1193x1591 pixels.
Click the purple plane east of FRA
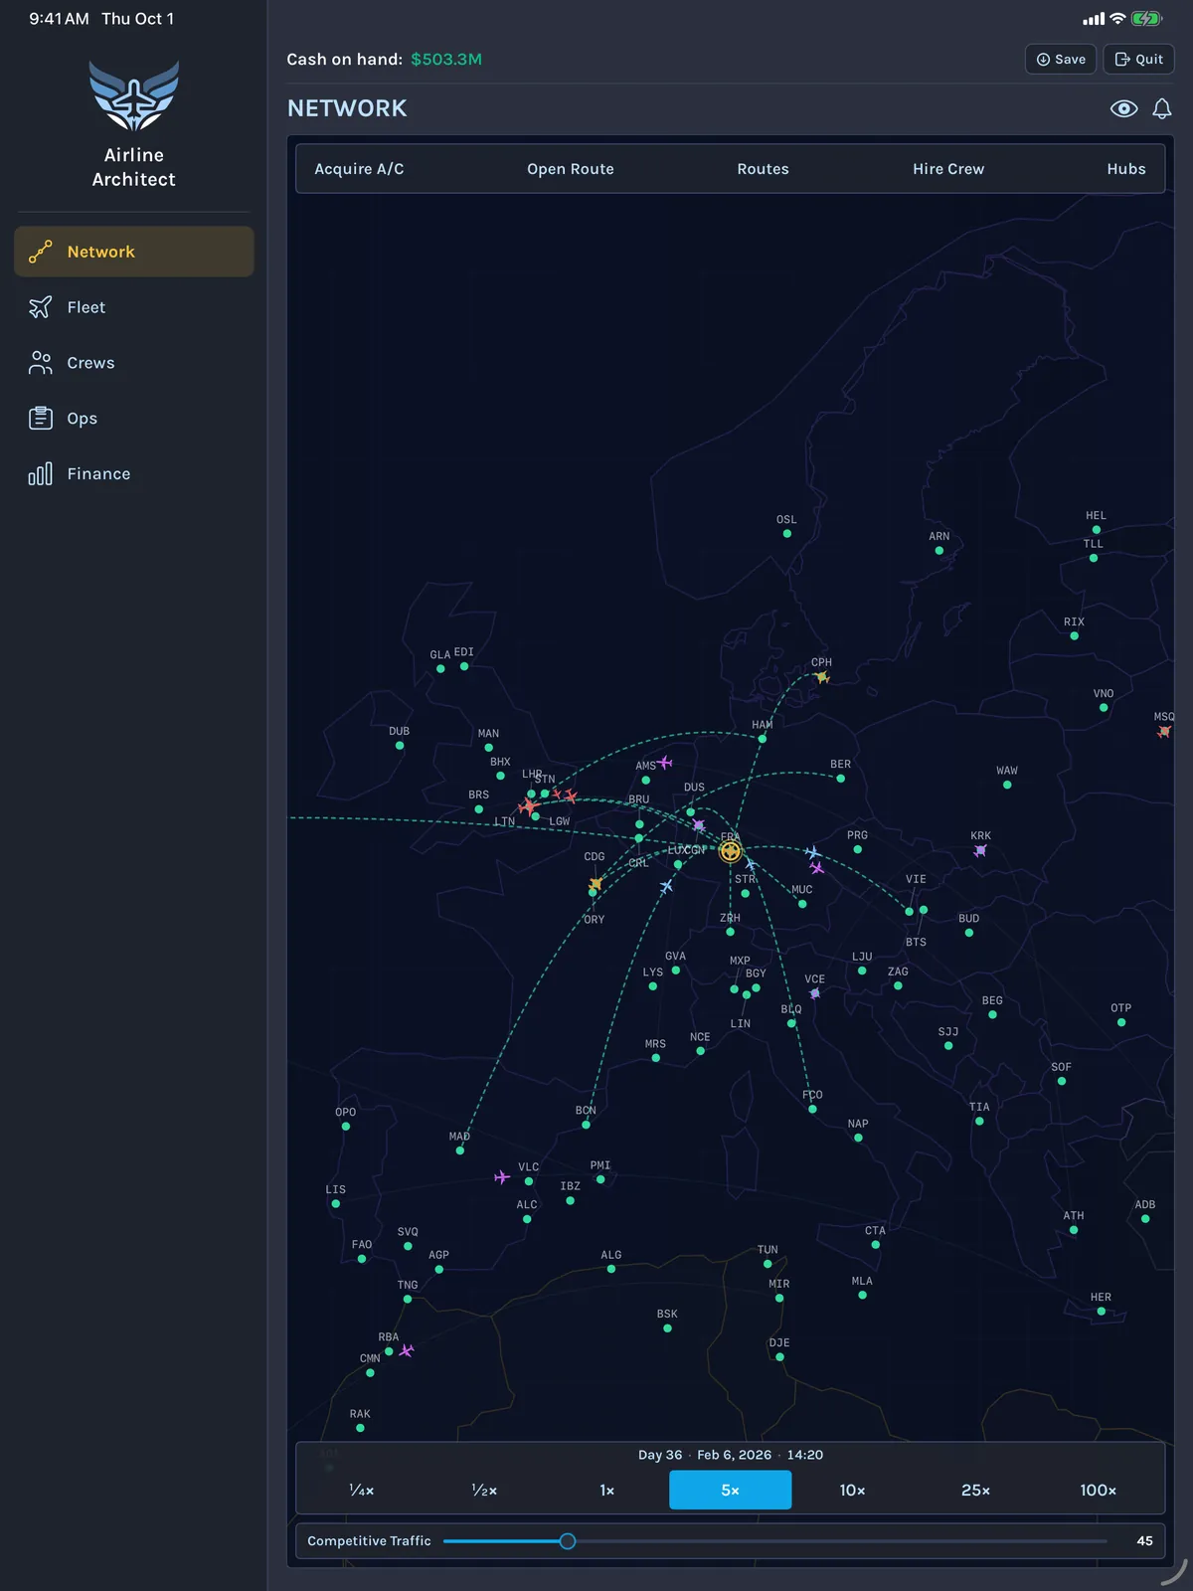click(817, 867)
